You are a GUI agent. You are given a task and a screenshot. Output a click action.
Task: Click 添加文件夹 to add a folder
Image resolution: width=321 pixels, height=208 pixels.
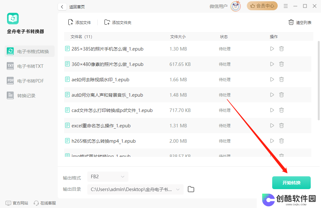pyautogui.click(x=118, y=22)
